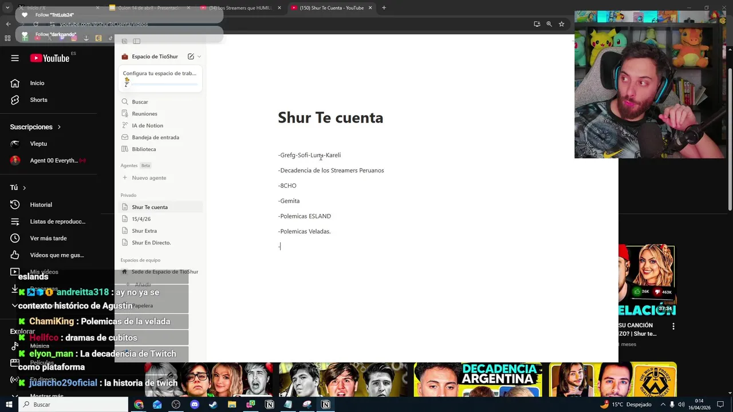
Task: Click the line -Grefg-Sofi-Luna-Kareli
Action: (309, 155)
